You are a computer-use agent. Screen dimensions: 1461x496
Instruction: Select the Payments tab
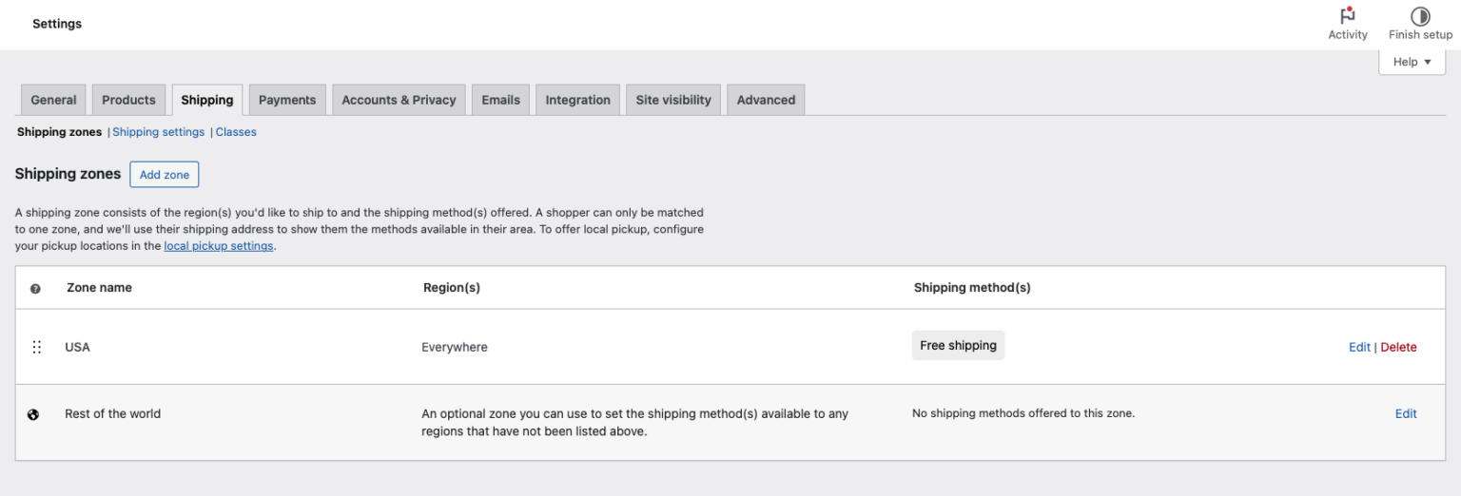pos(287,100)
